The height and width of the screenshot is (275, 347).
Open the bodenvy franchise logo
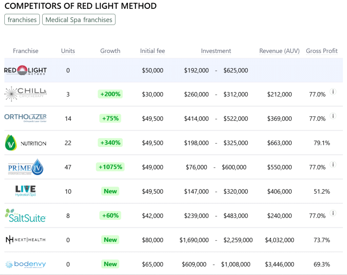(25, 264)
